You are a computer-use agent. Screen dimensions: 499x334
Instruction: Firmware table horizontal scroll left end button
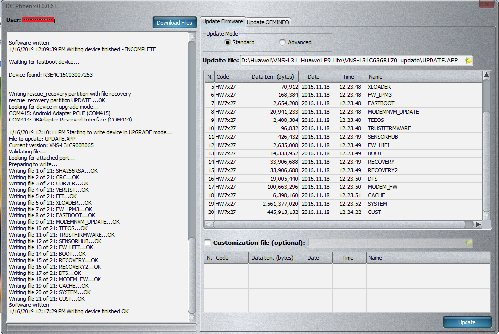(x=208, y=224)
